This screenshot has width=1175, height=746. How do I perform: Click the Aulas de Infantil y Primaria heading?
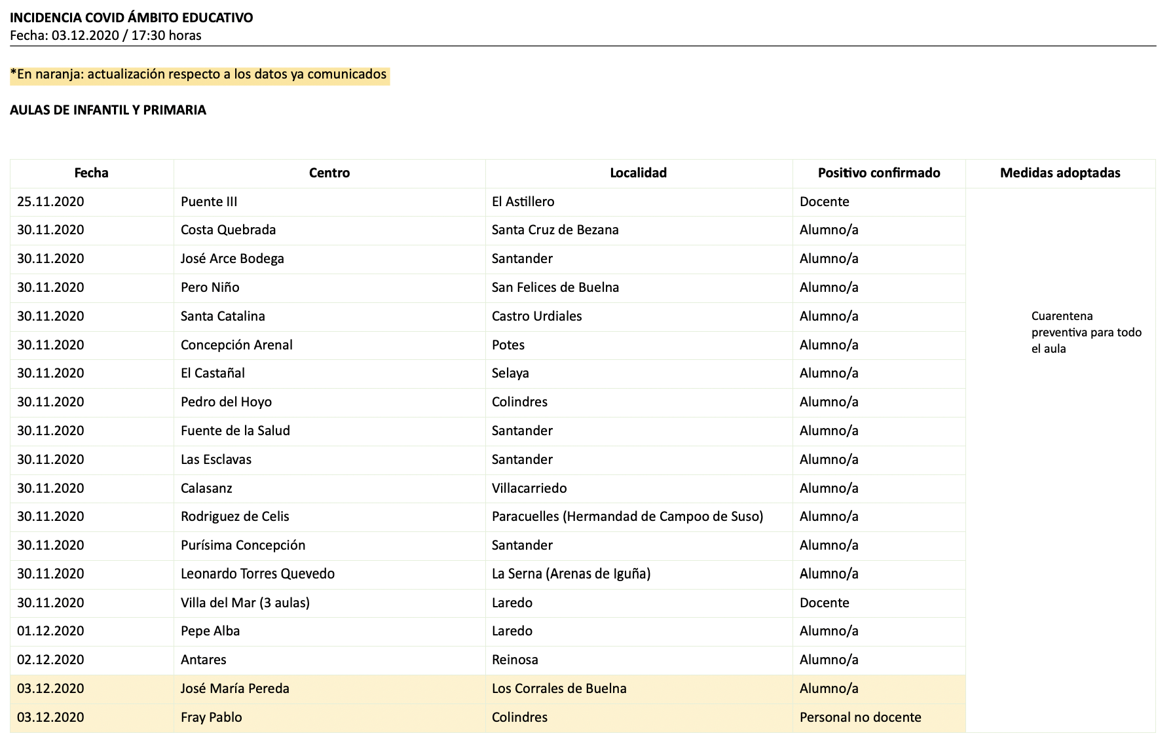(108, 110)
